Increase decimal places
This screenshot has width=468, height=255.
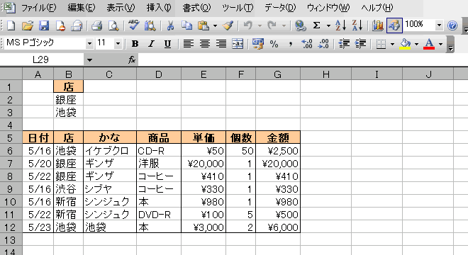(x=307, y=44)
